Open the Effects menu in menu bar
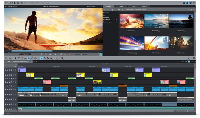The width and height of the screenshot is (200, 118). (x=33, y=3)
